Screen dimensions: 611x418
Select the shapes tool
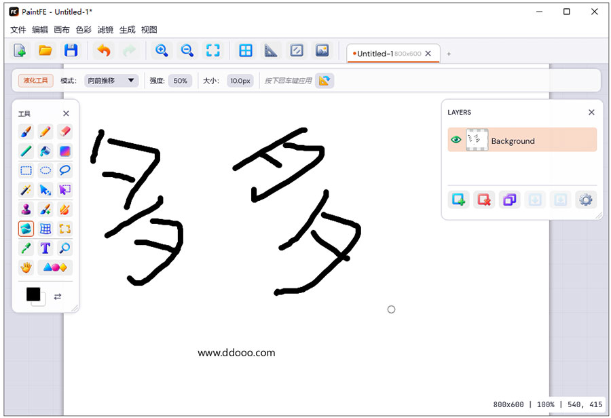coord(55,267)
